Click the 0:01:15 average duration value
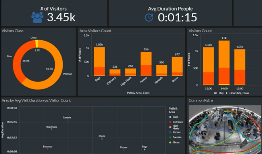The image size is (262, 154). pos(177,17)
